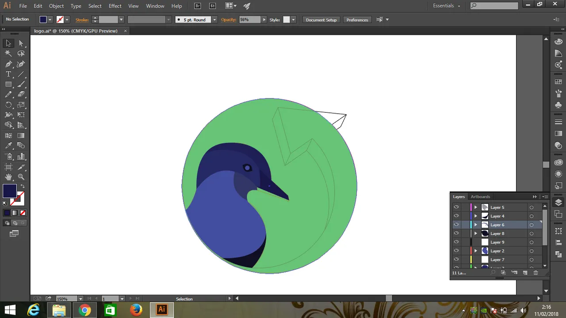Expand Layer 6 disclosure triangle
The height and width of the screenshot is (318, 566).
(476, 225)
